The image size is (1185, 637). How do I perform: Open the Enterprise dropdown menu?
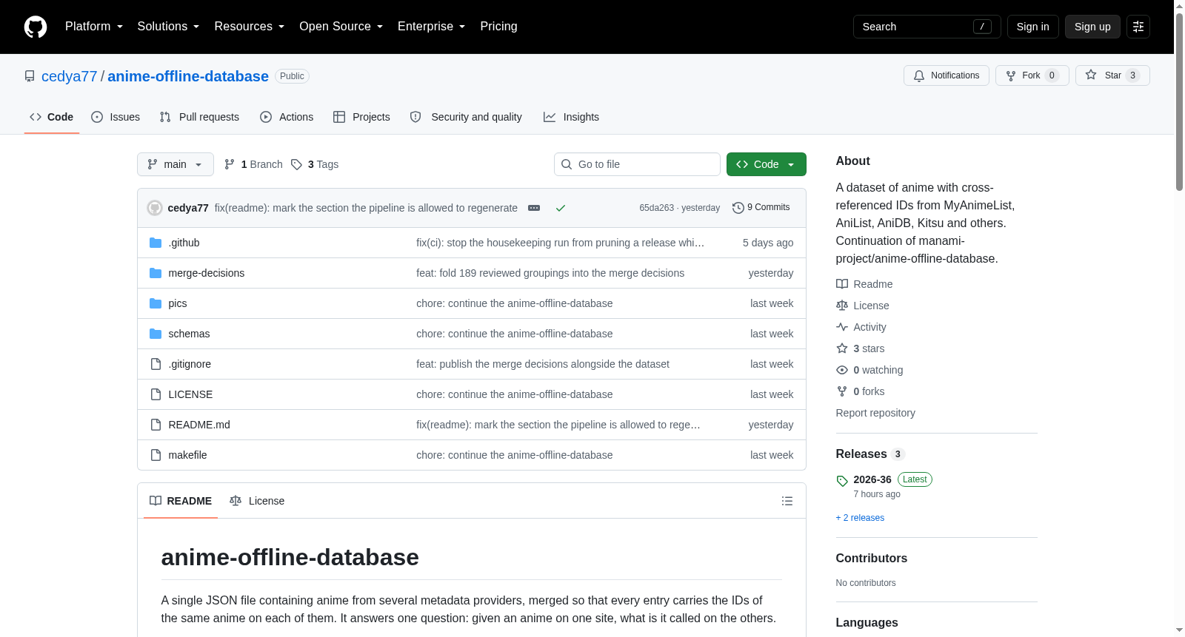coord(431,27)
